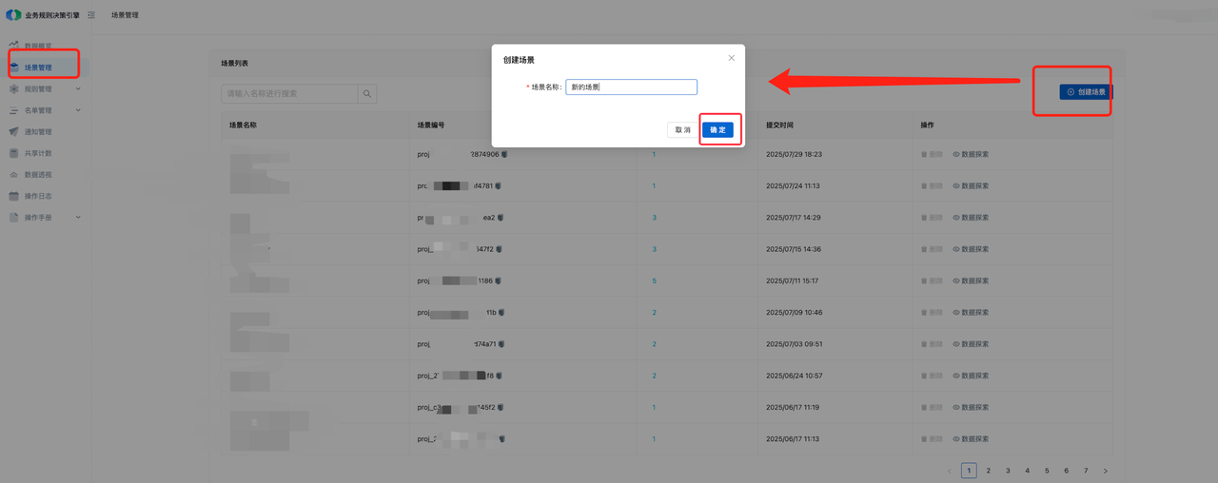Click the search magnifier icon in 场景列表

(x=367, y=93)
